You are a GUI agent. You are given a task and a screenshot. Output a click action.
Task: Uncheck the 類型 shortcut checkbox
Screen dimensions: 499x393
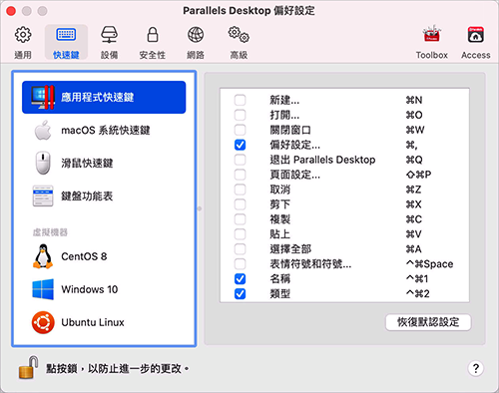(x=240, y=293)
